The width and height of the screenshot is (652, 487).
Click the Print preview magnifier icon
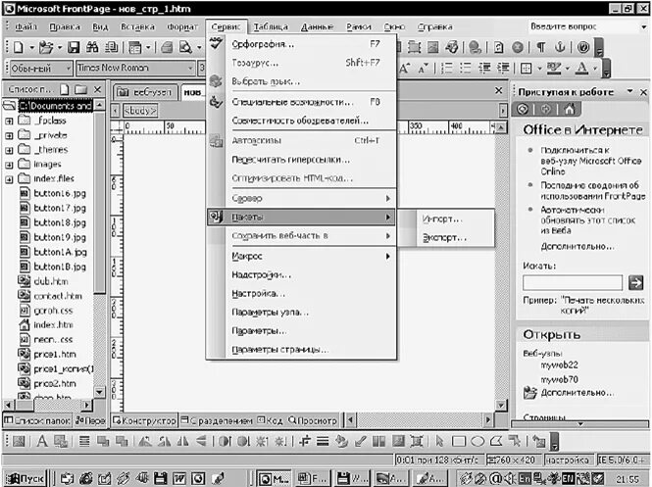click(185, 47)
